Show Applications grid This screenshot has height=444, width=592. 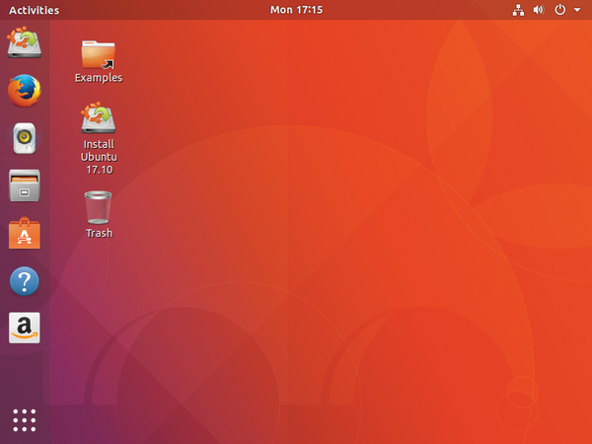click(x=24, y=420)
